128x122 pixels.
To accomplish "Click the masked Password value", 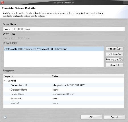I will pyautogui.click(x=55, y=98).
